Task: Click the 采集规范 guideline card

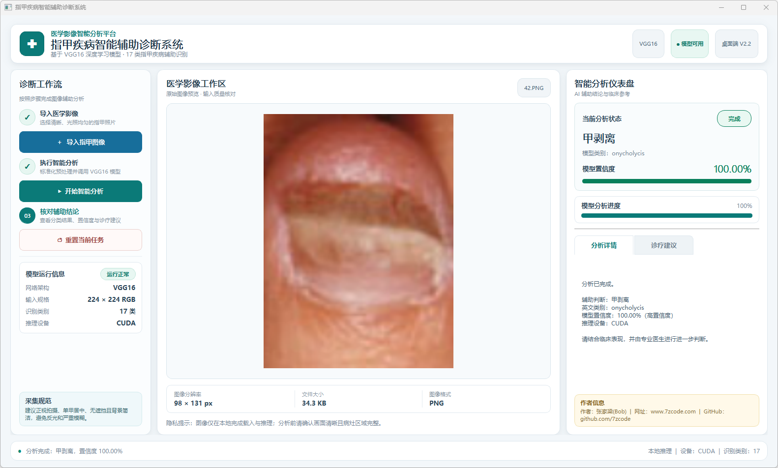Action: pos(81,409)
